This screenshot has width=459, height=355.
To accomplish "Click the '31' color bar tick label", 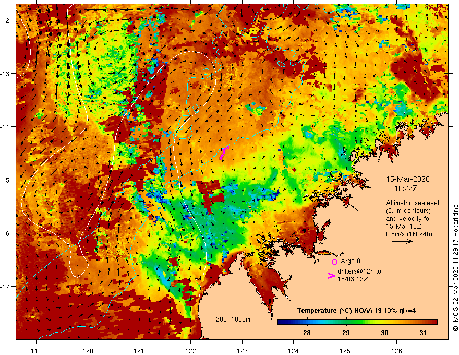I will click(423, 333).
